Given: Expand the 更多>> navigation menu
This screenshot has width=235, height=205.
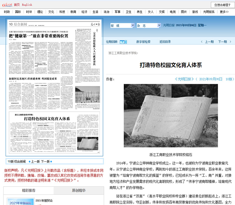Looking at the screenshot, I should pos(224,12).
